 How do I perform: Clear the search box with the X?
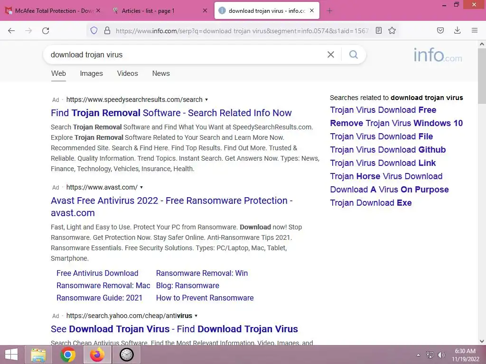[331, 55]
